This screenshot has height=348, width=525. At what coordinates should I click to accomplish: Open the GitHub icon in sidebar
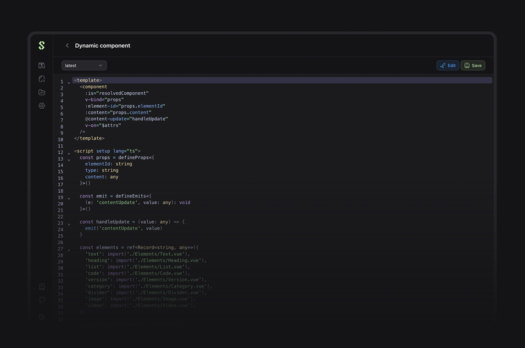pyautogui.click(x=42, y=300)
